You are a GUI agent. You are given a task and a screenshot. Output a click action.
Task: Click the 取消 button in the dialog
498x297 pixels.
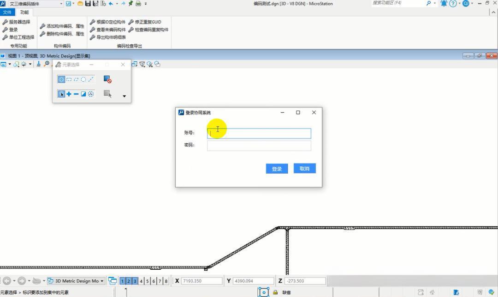304,169
